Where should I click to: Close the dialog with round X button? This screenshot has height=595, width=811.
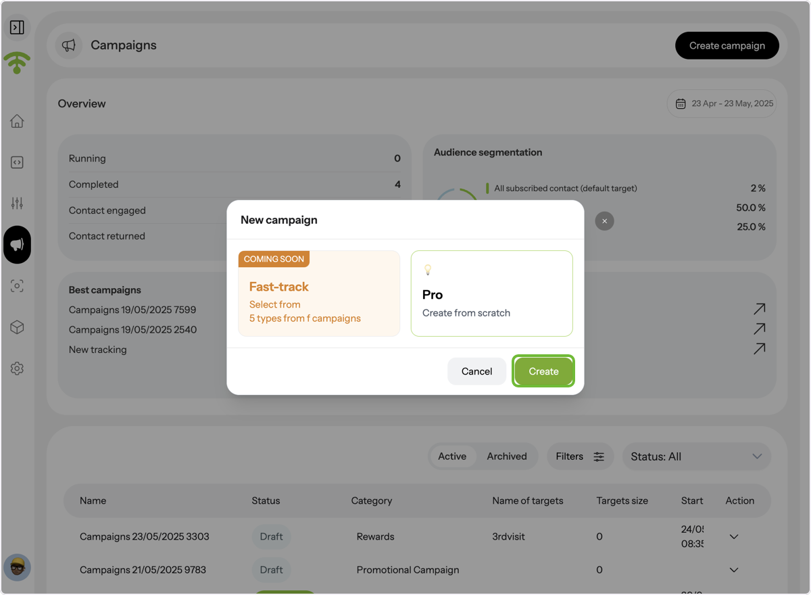[605, 221]
